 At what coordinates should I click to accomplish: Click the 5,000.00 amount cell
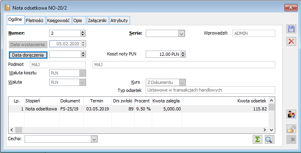pos(167,109)
